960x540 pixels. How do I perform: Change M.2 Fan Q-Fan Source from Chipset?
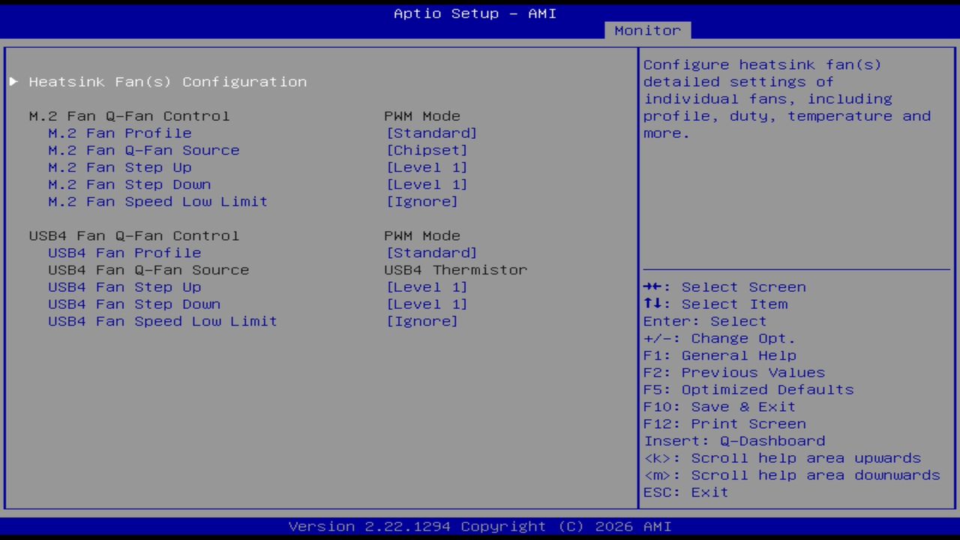click(427, 150)
